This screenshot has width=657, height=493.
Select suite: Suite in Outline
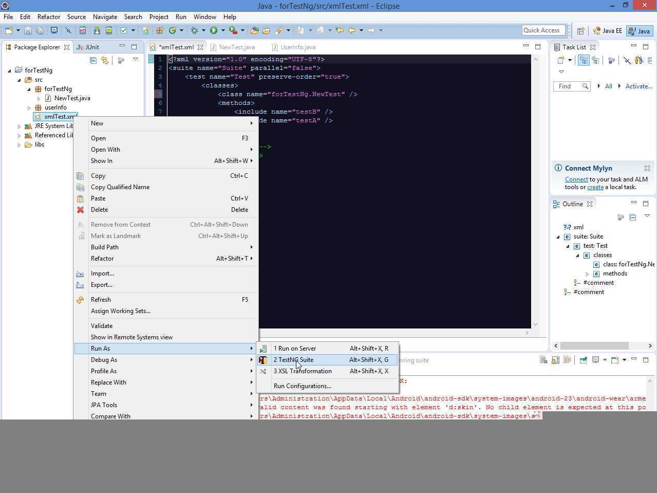point(588,236)
